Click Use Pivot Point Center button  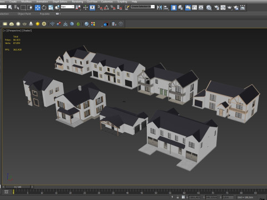[x=78, y=7]
